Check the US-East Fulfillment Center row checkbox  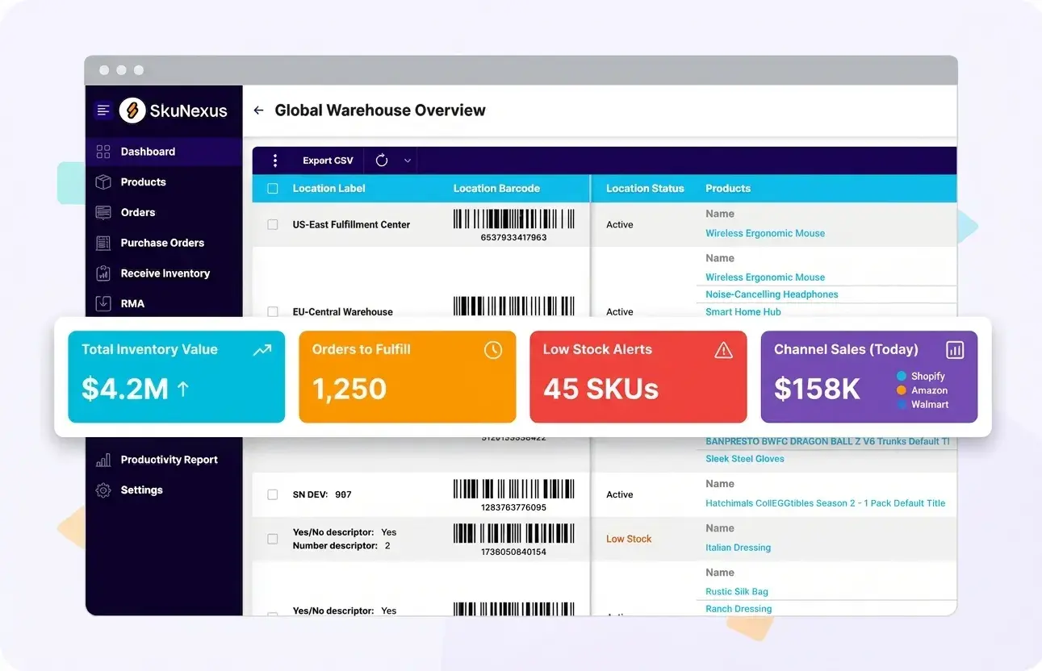pos(272,224)
